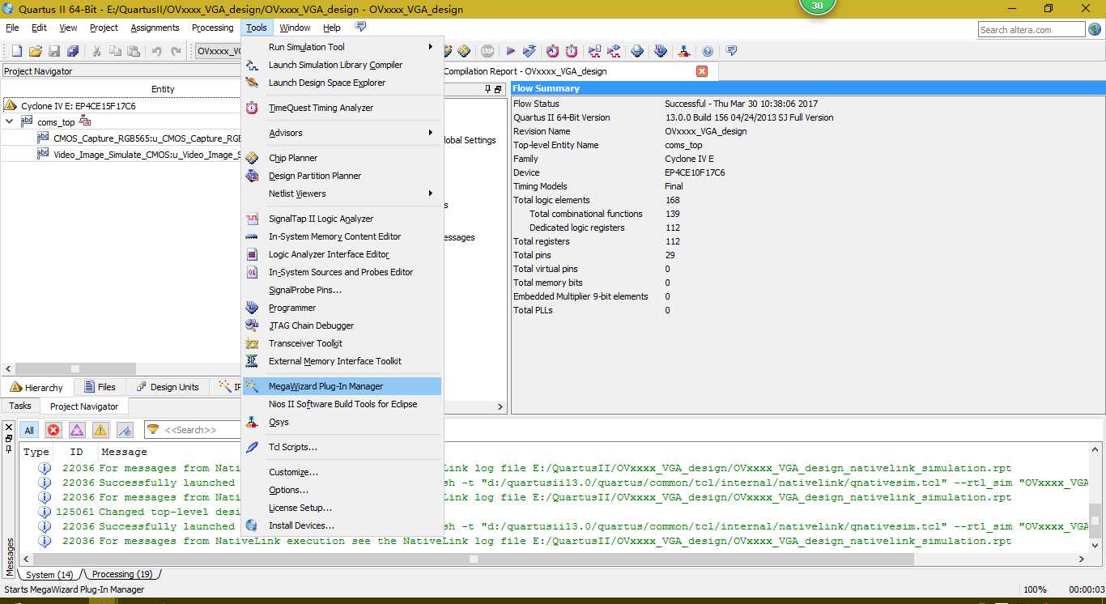
Task: Open the Assignments menu
Action: (155, 28)
